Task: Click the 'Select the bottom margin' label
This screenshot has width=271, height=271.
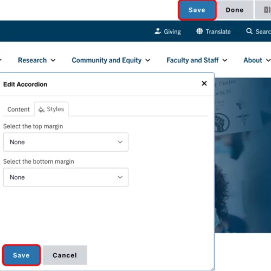Action: tap(38, 162)
